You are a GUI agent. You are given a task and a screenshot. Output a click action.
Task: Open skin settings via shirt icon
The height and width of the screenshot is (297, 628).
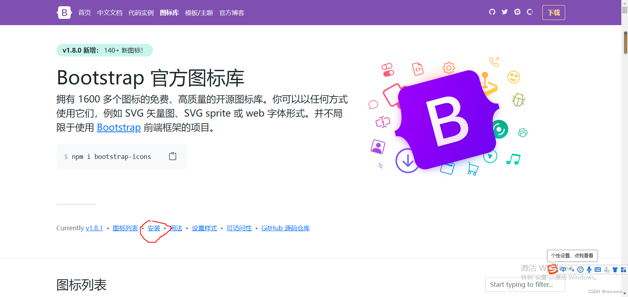[615, 270]
